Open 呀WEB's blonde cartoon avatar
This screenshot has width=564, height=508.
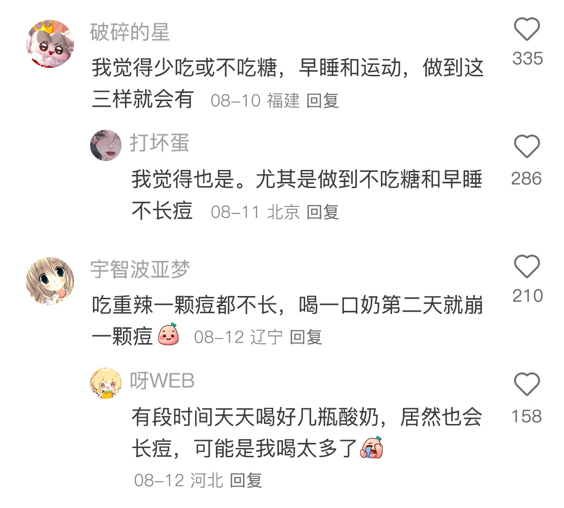click(106, 383)
